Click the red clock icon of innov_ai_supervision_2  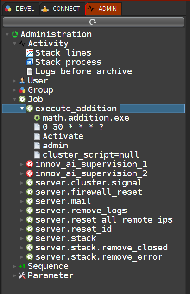(x=30, y=173)
